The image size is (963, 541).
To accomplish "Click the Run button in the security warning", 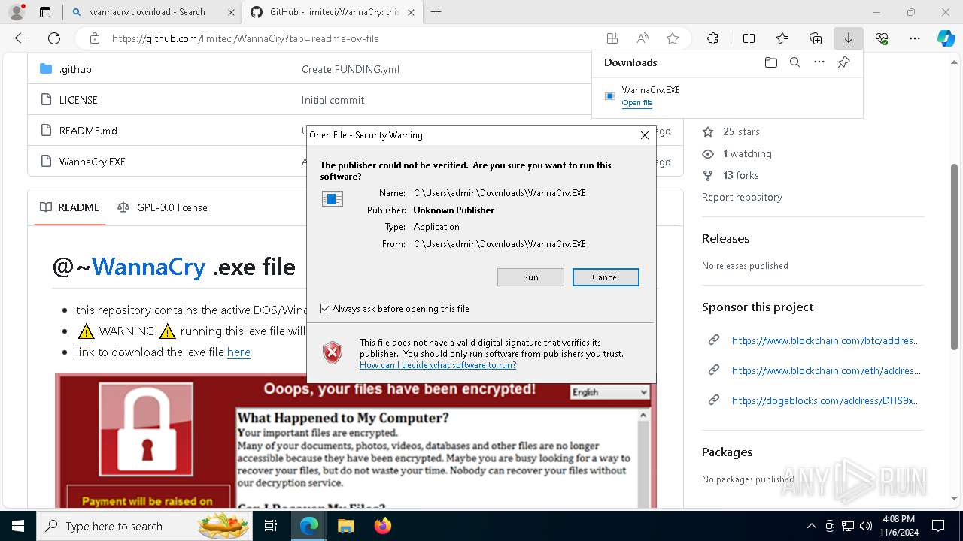I will [x=530, y=277].
